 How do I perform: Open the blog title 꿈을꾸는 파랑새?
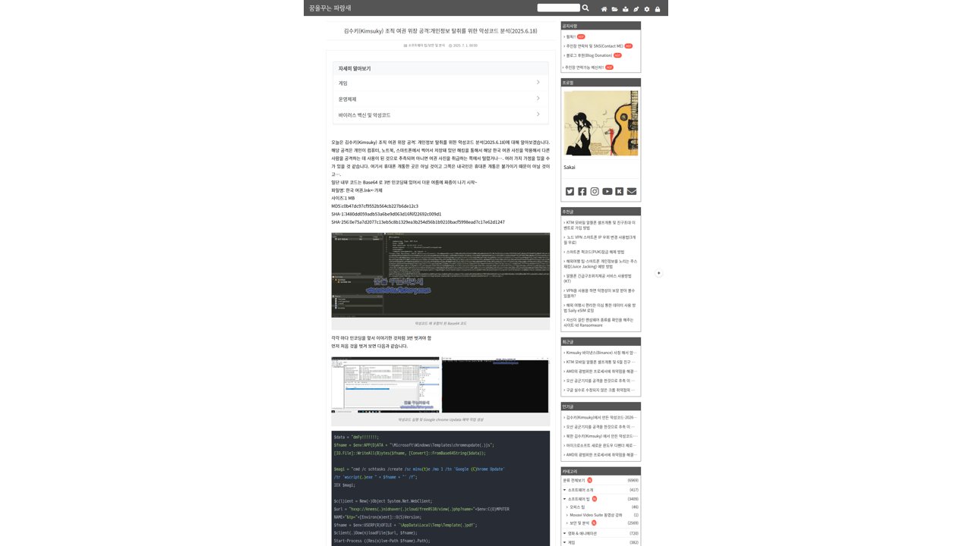click(330, 8)
